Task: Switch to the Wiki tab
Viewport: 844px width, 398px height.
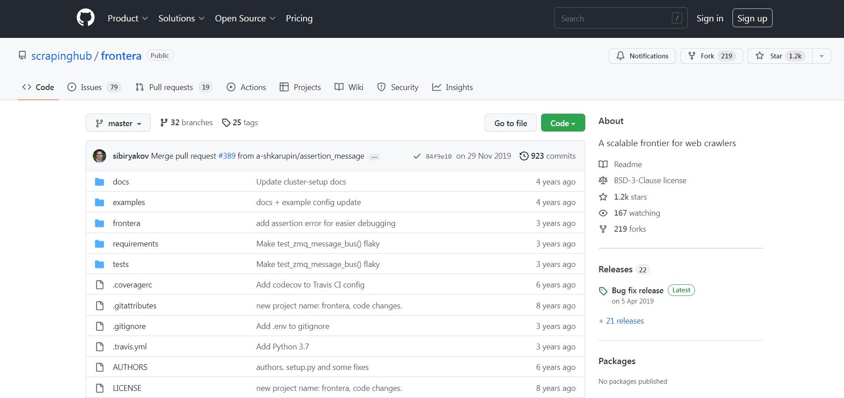Action: pos(349,87)
